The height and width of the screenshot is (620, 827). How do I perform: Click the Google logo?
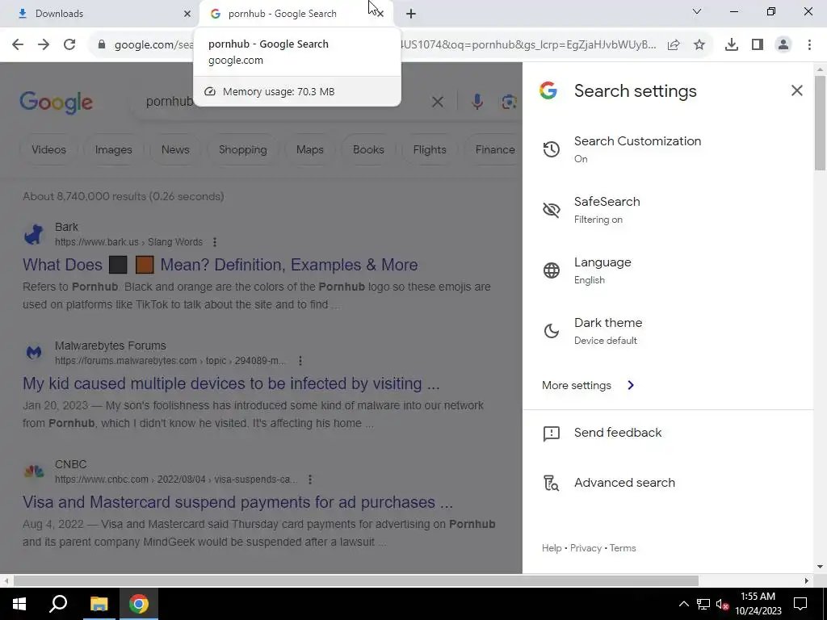pyautogui.click(x=57, y=103)
